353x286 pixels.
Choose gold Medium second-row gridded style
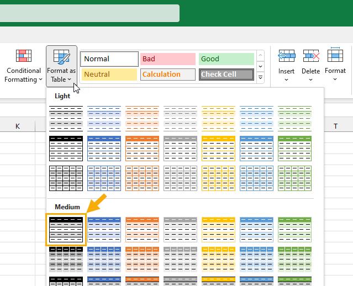coord(218,259)
